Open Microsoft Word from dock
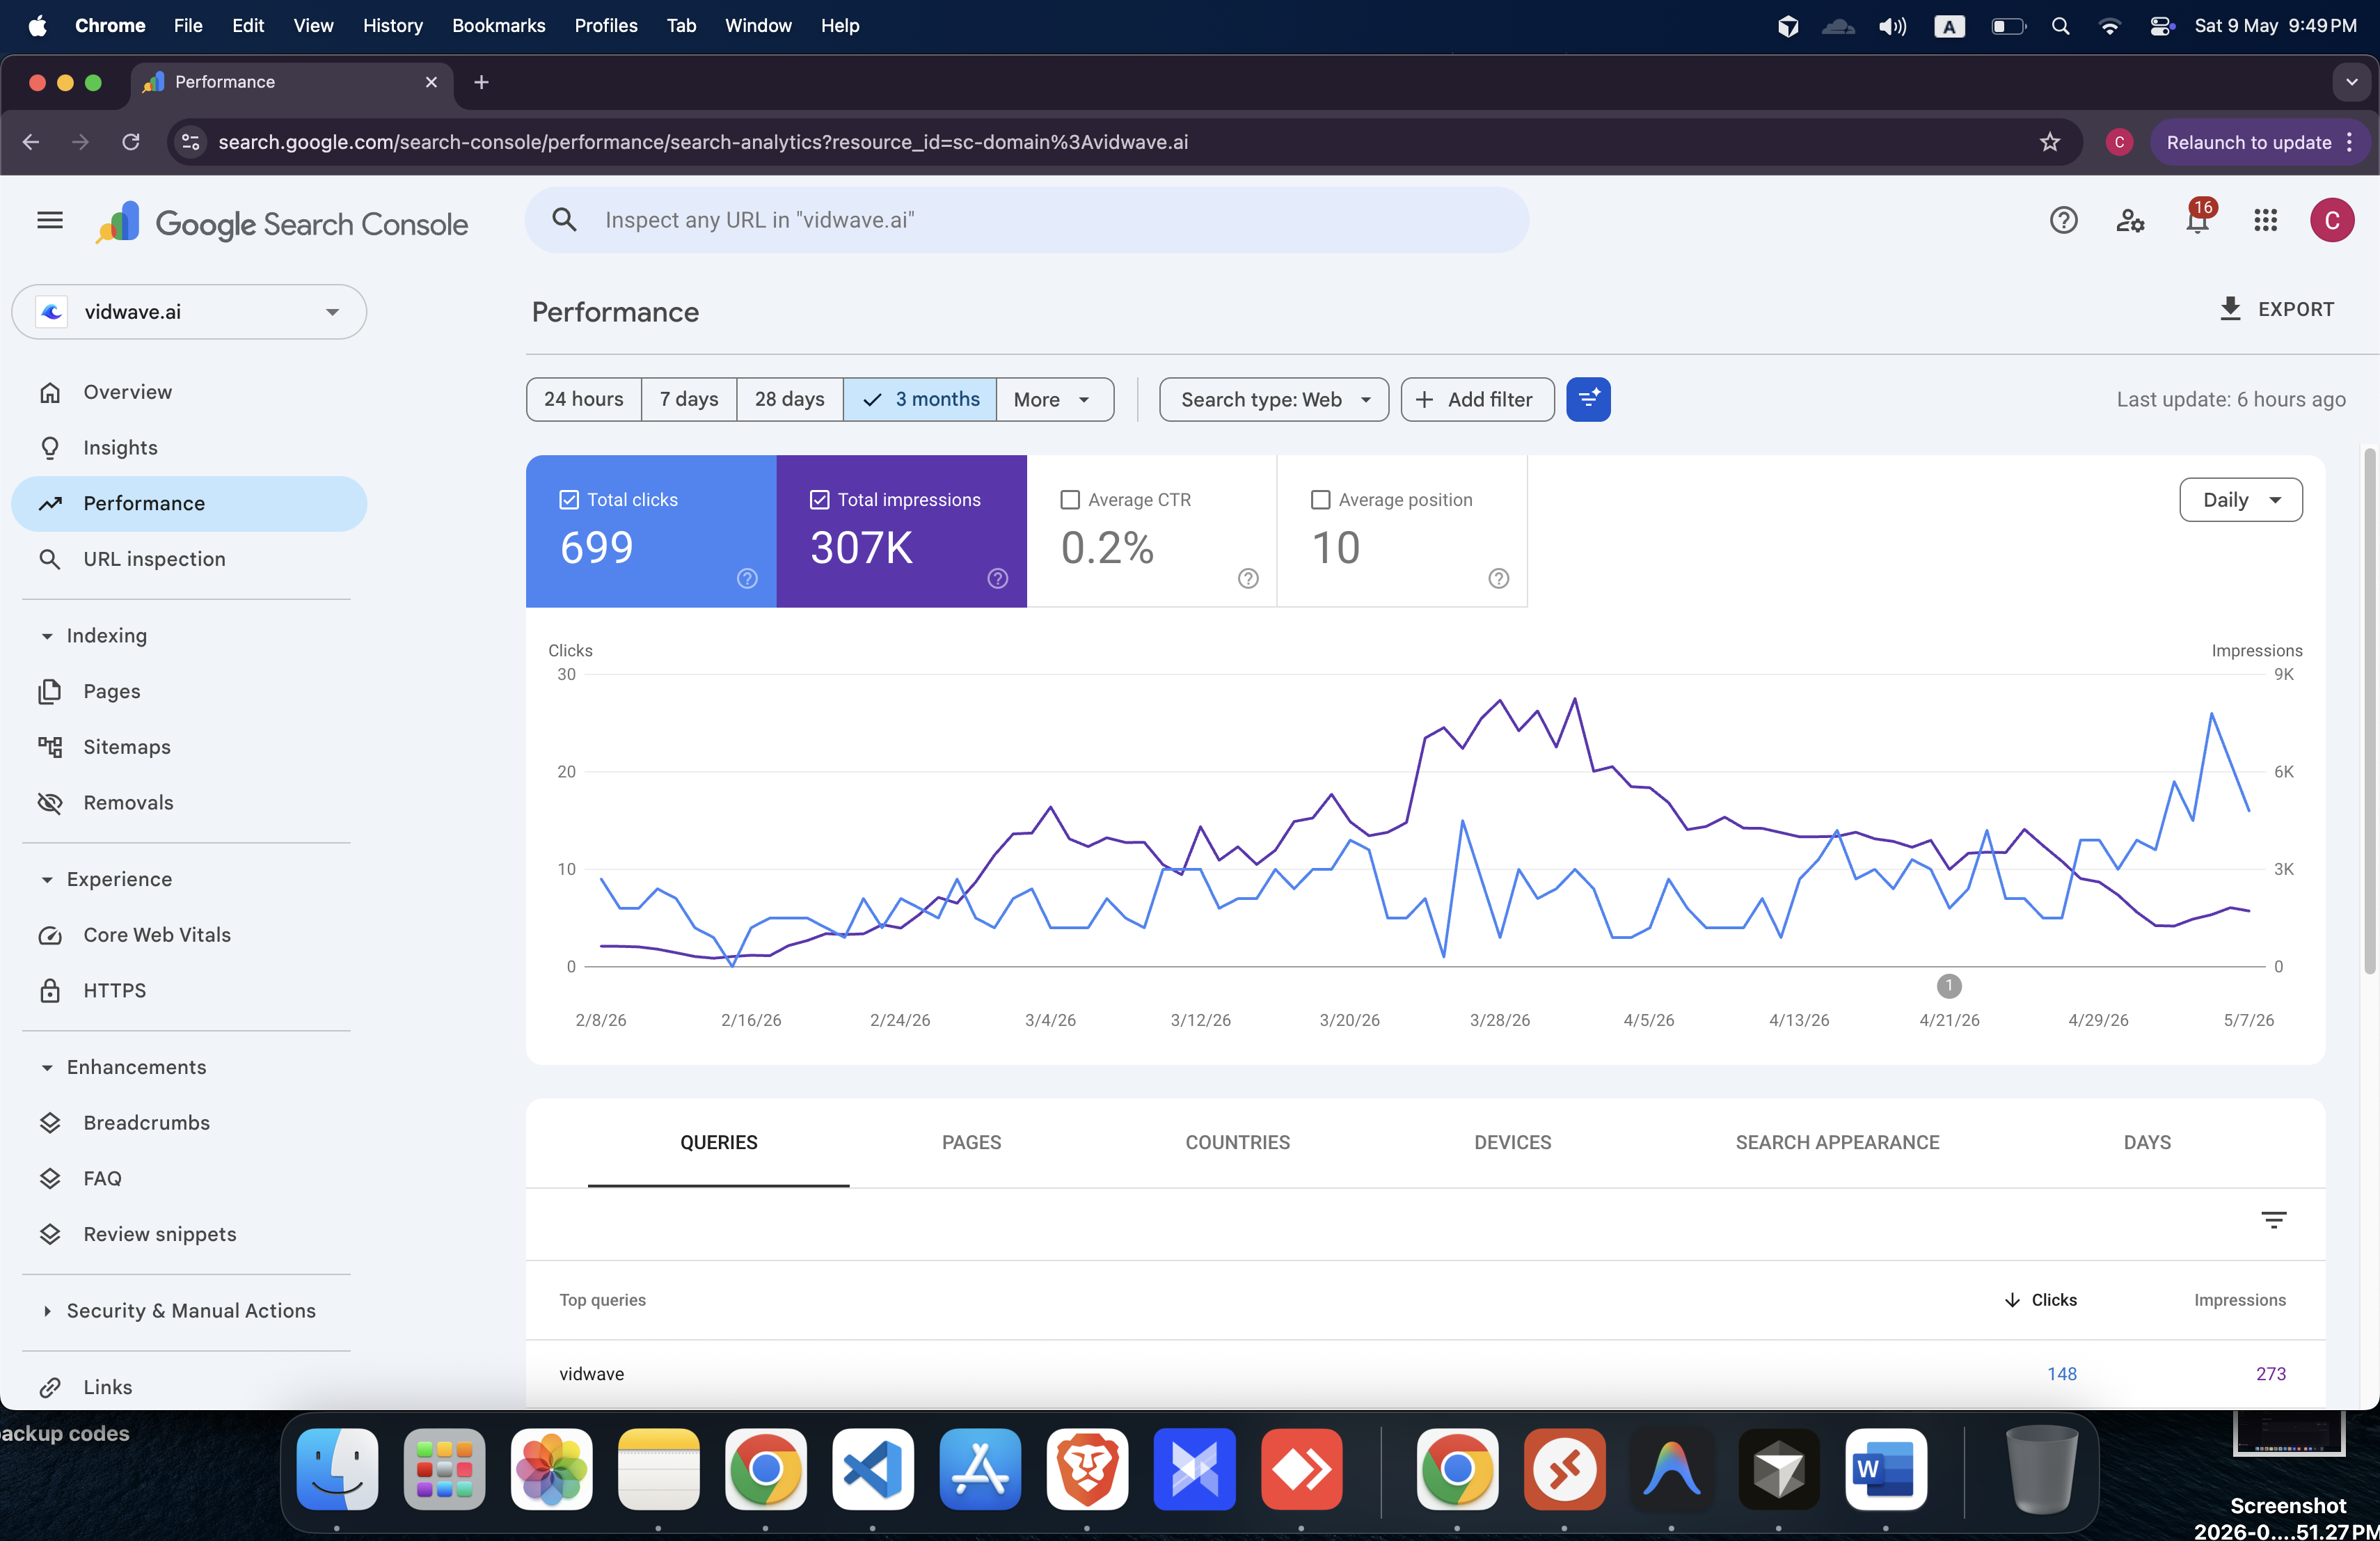This screenshot has height=1541, width=2380. coord(1886,1469)
